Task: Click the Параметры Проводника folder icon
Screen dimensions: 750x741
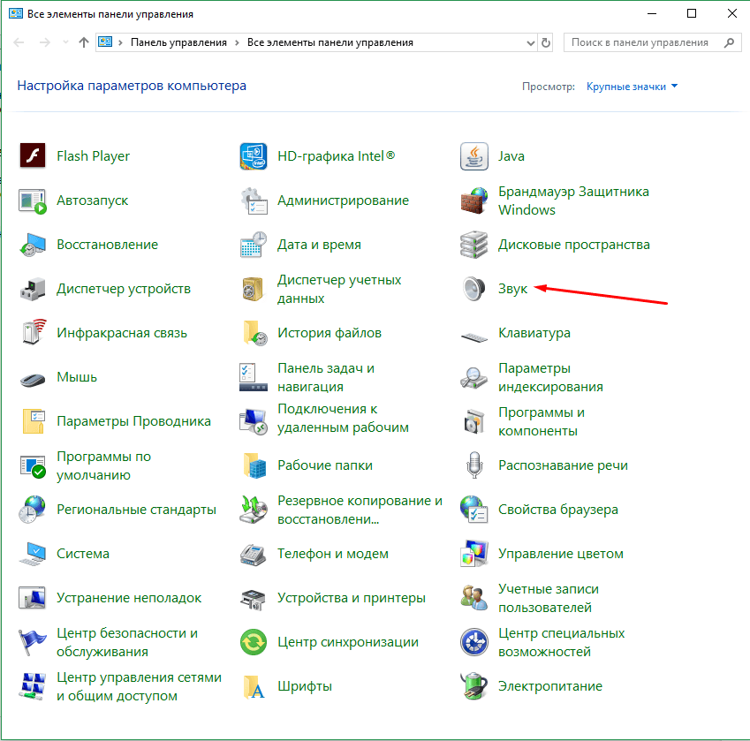Action: [34, 421]
